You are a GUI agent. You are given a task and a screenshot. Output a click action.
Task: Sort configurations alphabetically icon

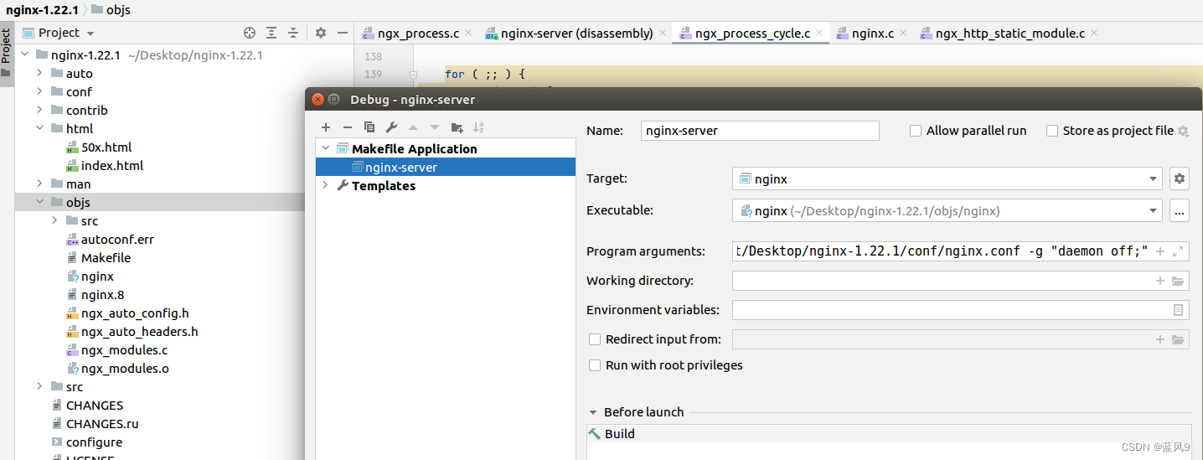tap(478, 127)
